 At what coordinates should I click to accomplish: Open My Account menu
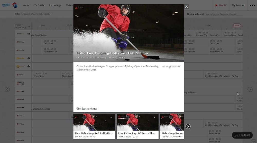238,5
